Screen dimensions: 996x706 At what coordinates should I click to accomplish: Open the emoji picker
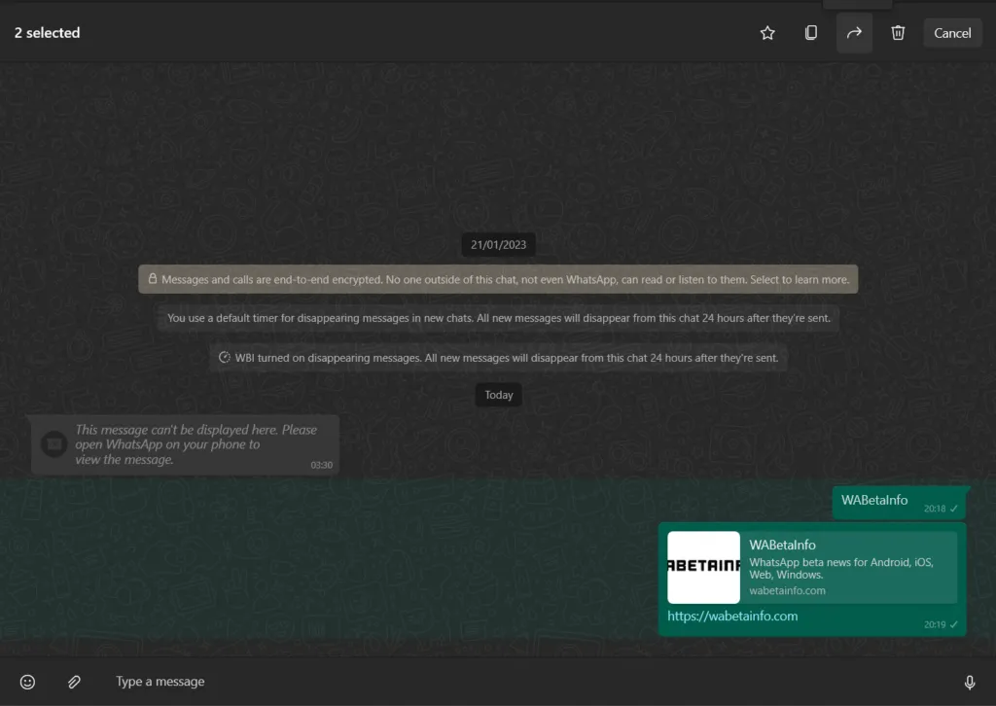coord(28,681)
